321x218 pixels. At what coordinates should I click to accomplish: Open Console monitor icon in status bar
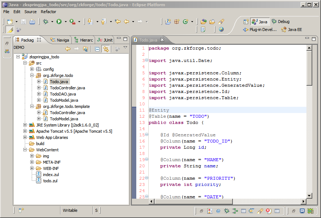coord(302,211)
